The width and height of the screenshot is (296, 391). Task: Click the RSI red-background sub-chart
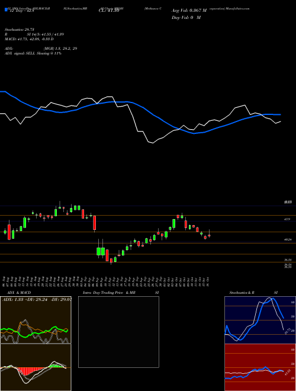point(260,367)
